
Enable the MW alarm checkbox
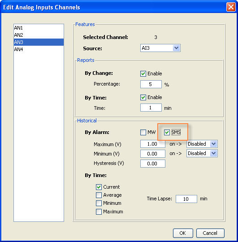(x=143, y=132)
